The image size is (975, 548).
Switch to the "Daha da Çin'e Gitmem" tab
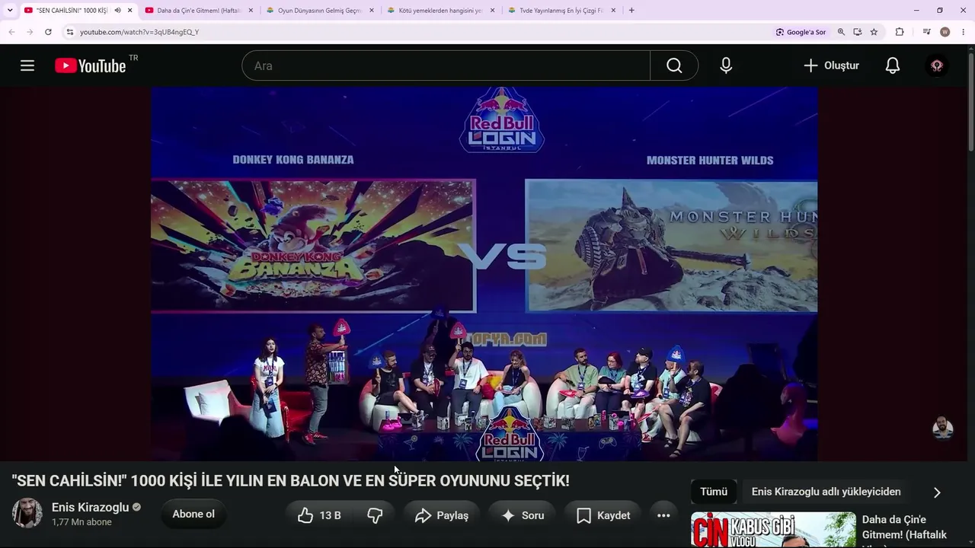click(x=198, y=11)
